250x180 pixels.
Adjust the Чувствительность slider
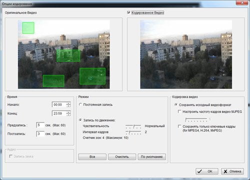(x=133, y=126)
